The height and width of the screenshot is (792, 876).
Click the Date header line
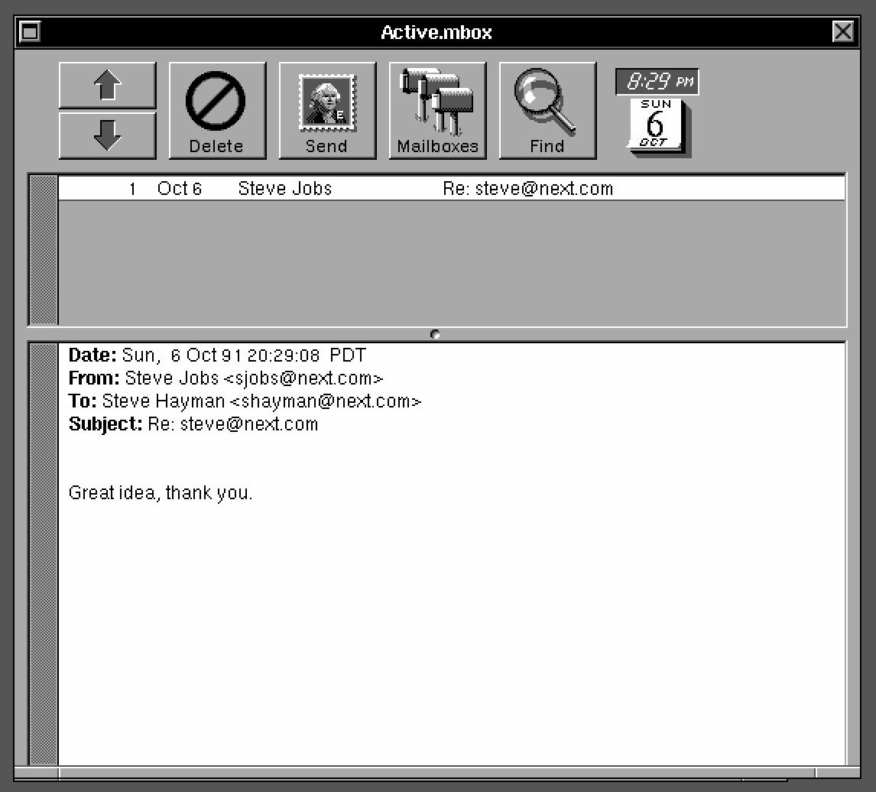(217, 355)
